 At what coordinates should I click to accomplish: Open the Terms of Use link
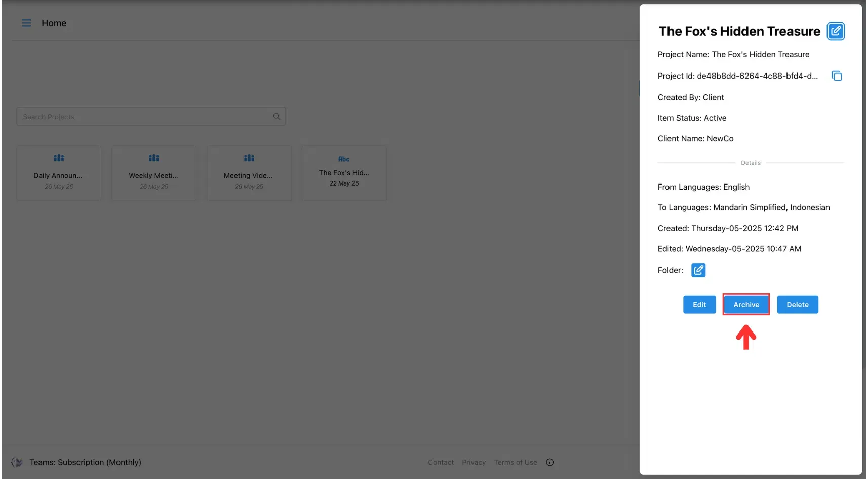[516, 462]
